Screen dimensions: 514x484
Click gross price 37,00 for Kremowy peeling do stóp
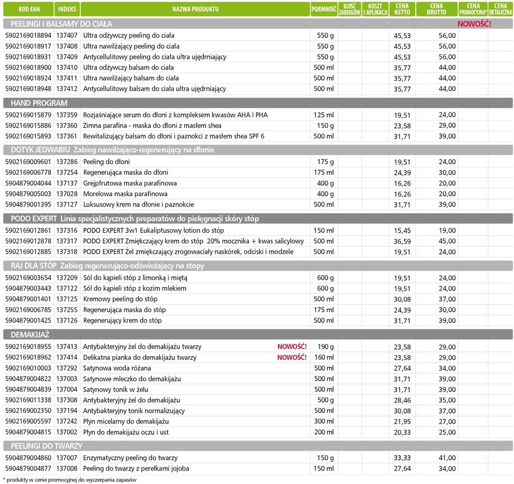(447, 299)
